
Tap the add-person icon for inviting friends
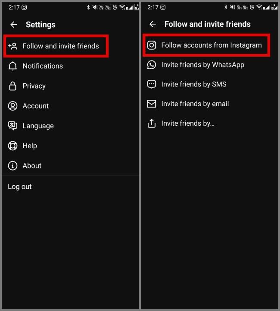(x=12, y=46)
